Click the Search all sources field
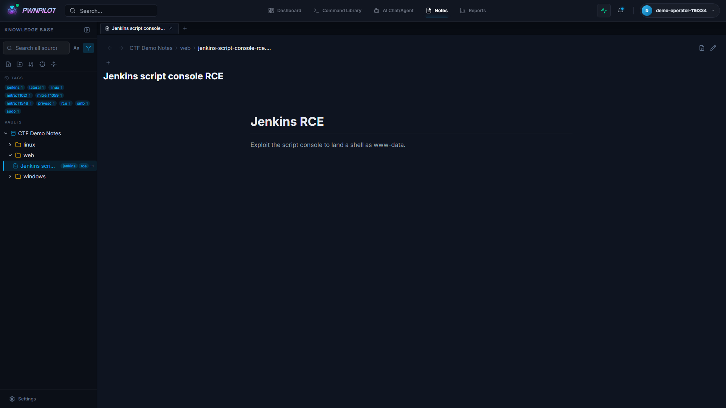The width and height of the screenshot is (726, 408). [x=36, y=48]
